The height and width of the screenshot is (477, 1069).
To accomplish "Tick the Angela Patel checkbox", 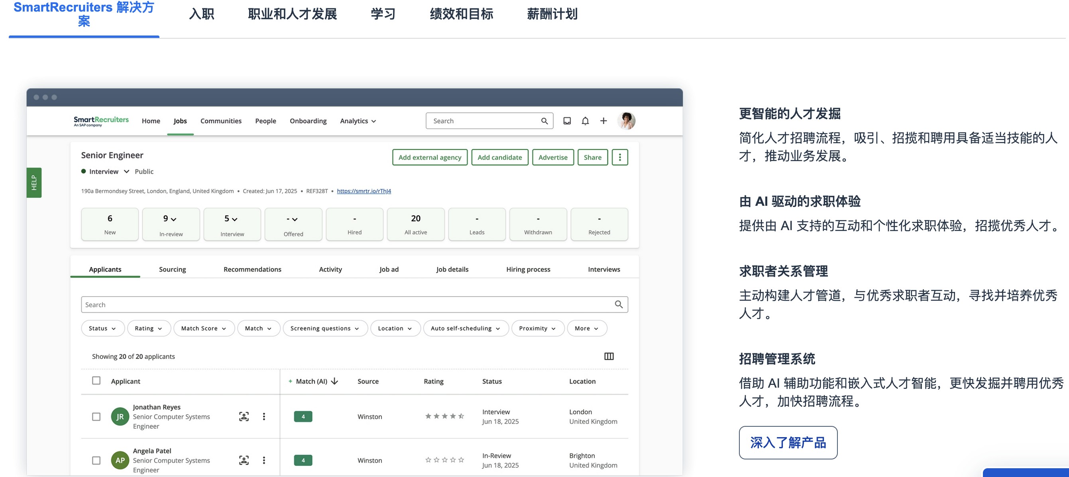I will pos(96,460).
